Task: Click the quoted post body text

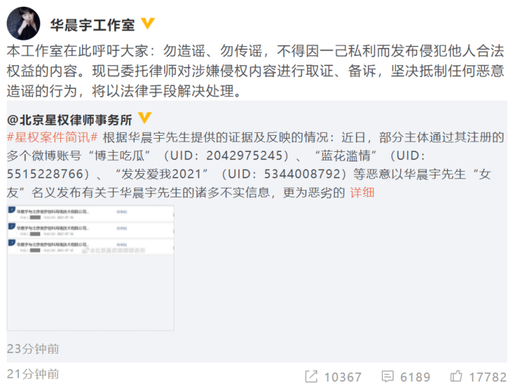Action: (256, 165)
